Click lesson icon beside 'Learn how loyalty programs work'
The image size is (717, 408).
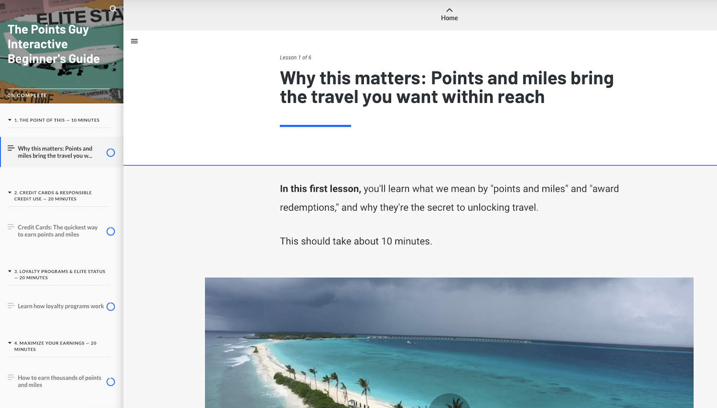coord(11,306)
